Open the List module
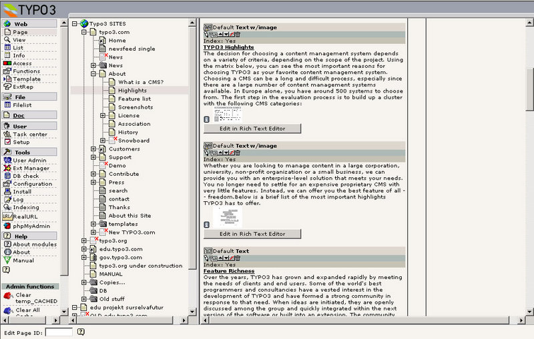Image resolution: width=534 pixels, height=339 pixels. [x=18, y=47]
